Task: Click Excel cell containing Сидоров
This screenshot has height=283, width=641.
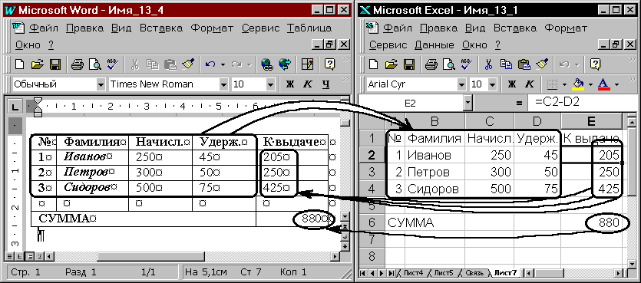Action: (x=435, y=189)
